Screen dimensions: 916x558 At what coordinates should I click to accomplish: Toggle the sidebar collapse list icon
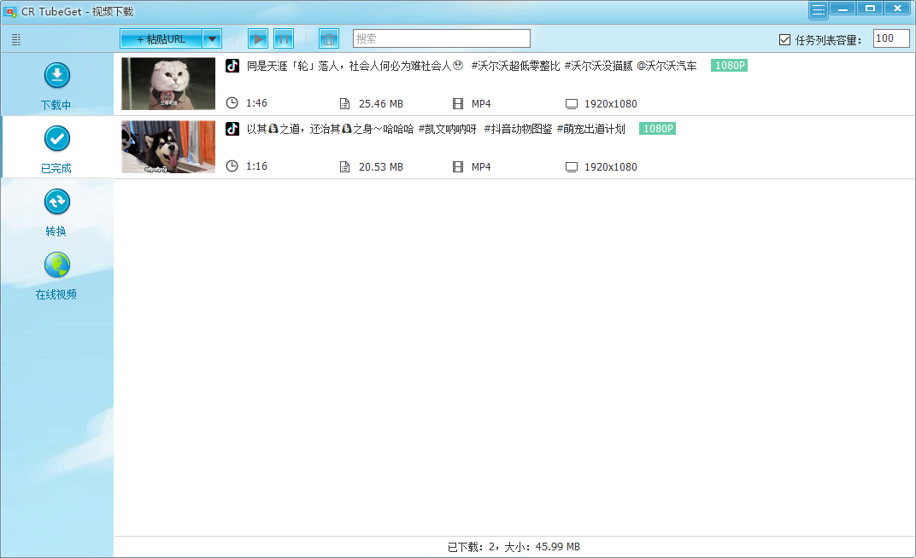16,39
